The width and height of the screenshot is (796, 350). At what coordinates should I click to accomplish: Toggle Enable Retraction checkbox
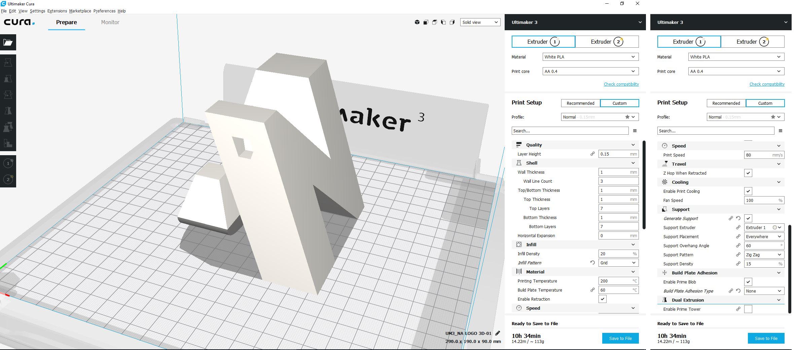pos(603,299)
